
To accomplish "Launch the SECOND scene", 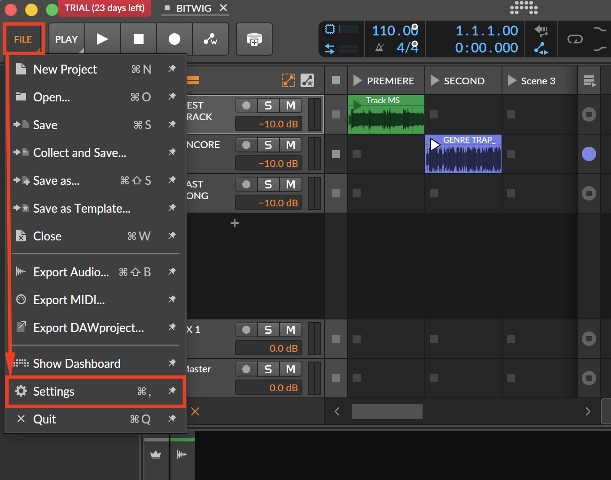I will [x=435, y=81].
